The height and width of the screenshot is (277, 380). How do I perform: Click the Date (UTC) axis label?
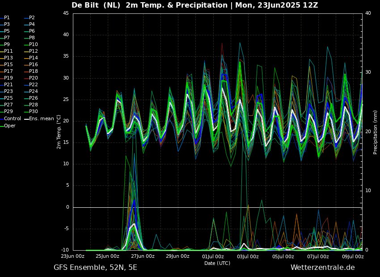point(217,263)
